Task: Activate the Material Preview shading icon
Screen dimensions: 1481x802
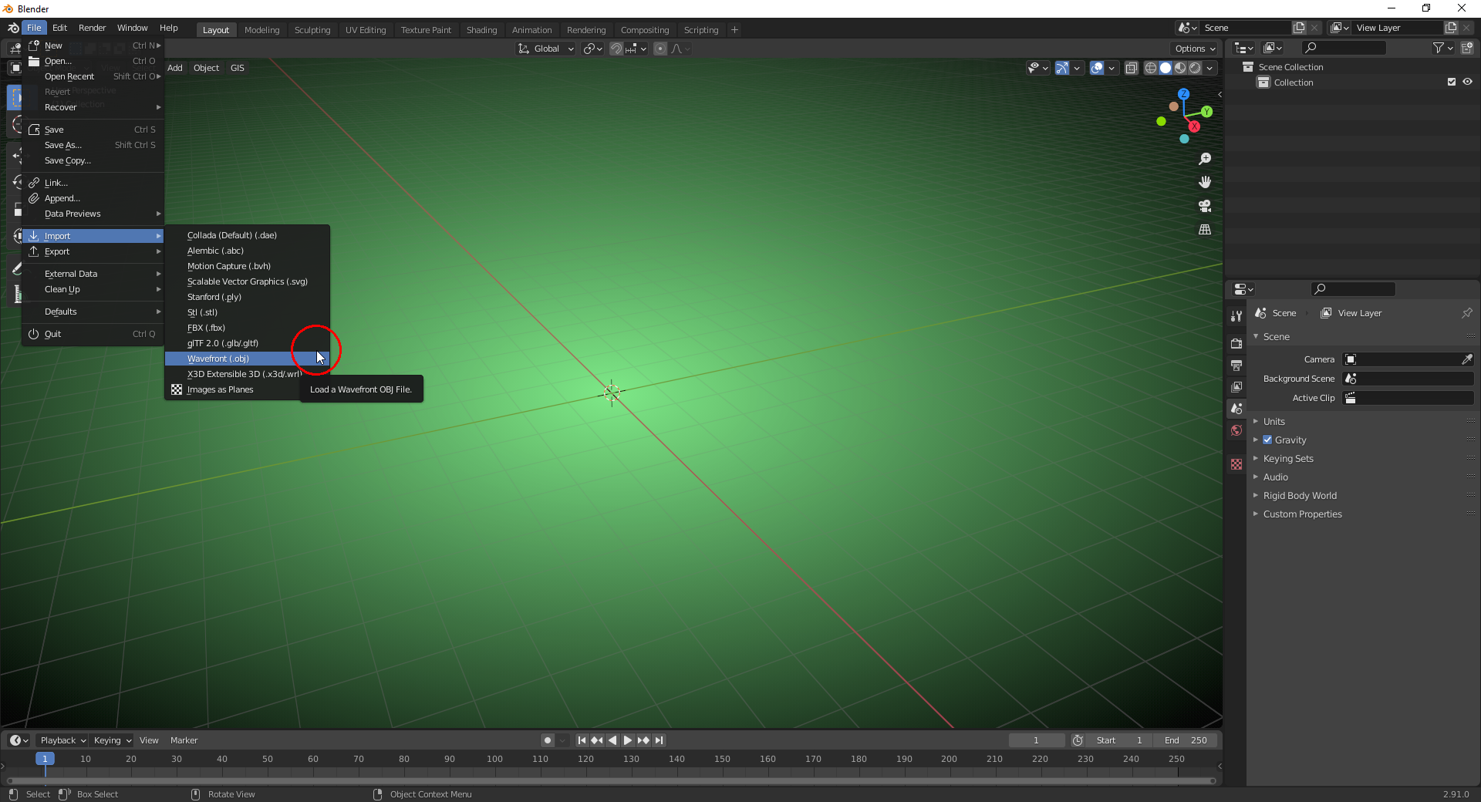Action: (x=1180, y=68)
